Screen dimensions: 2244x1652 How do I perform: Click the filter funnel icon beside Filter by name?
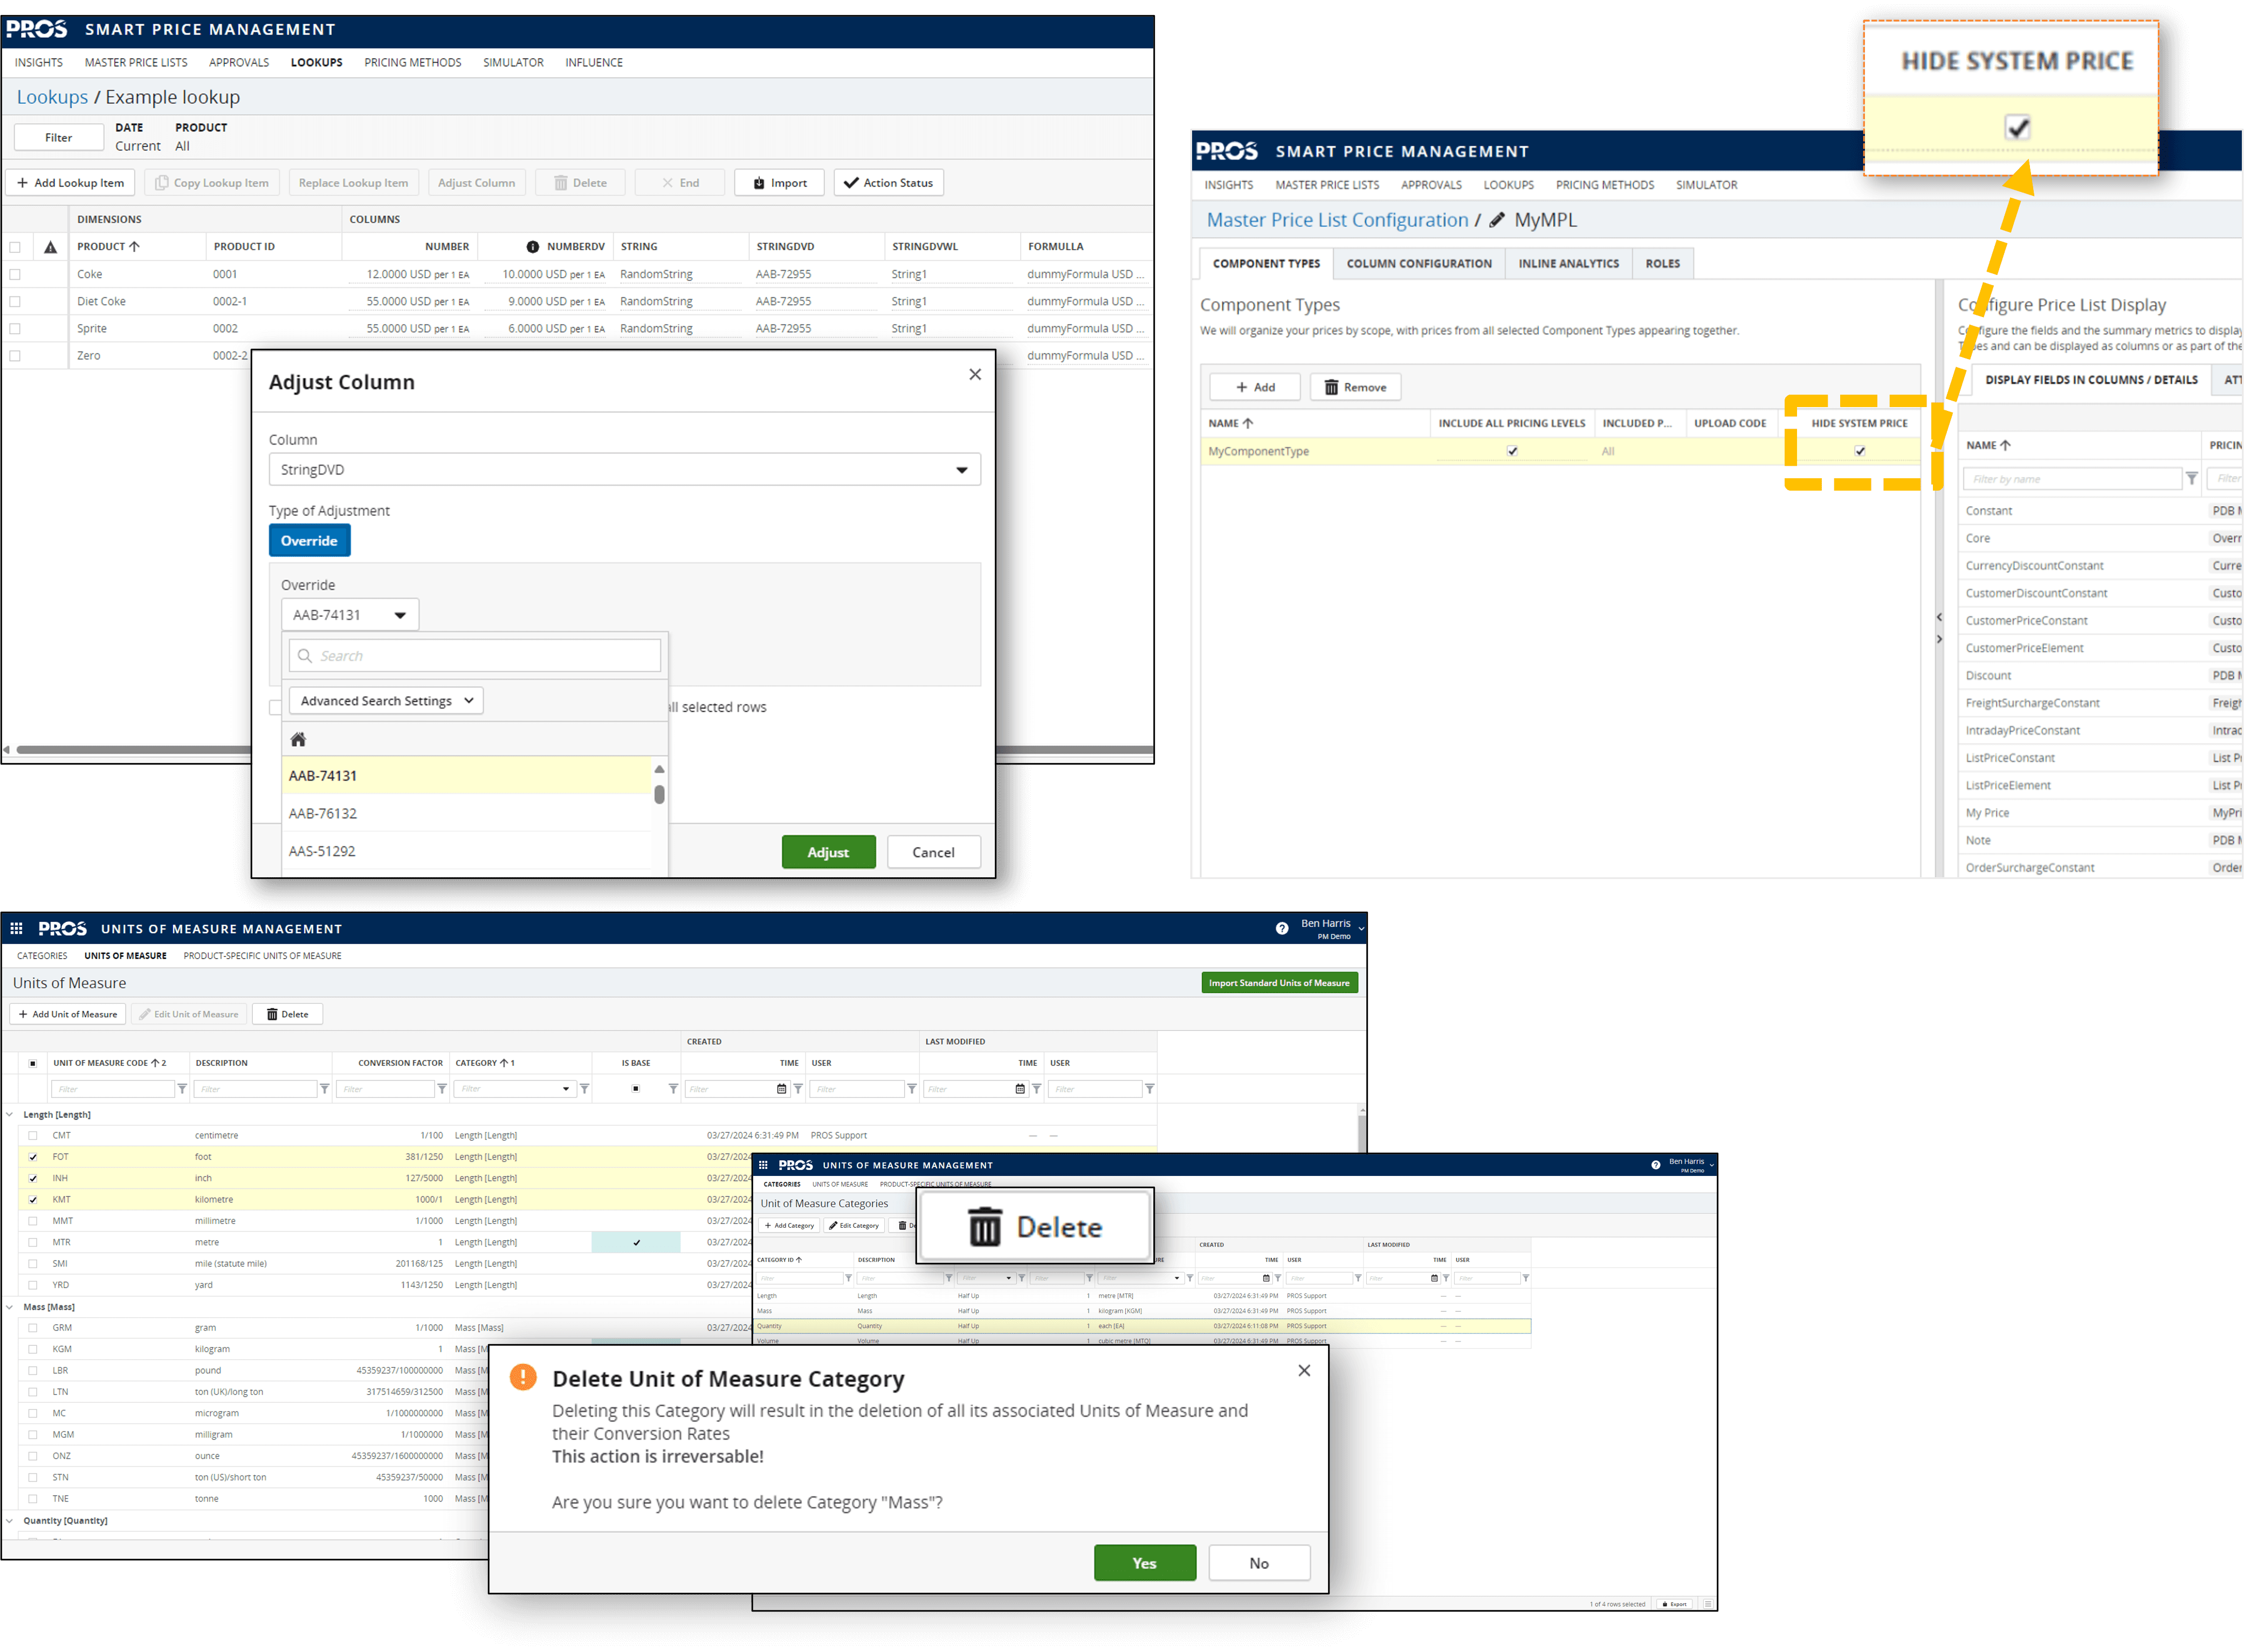coord(2191,479)
